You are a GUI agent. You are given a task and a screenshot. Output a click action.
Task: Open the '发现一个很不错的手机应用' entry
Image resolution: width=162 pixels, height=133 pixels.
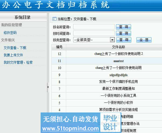(118, 81)
